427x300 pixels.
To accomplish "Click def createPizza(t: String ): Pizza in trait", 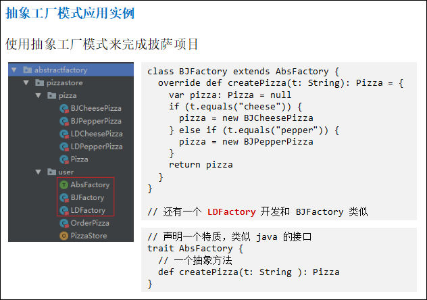I will (x=249, y=272).
